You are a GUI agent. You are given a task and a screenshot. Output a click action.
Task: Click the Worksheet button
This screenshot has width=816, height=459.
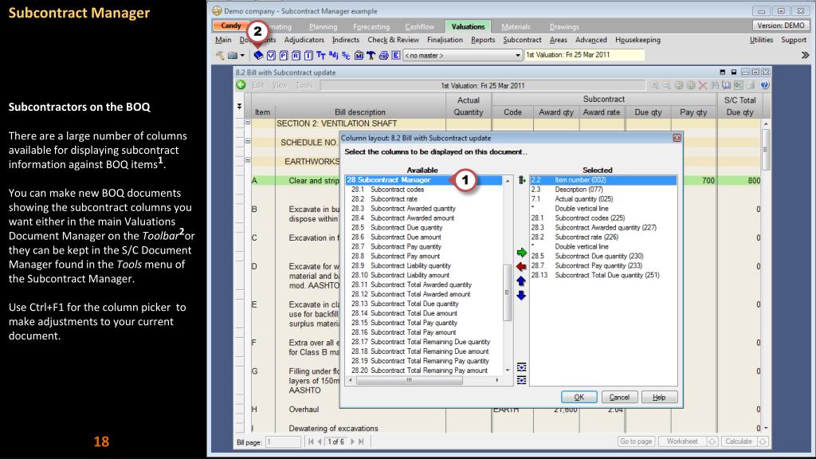[682, 441]
